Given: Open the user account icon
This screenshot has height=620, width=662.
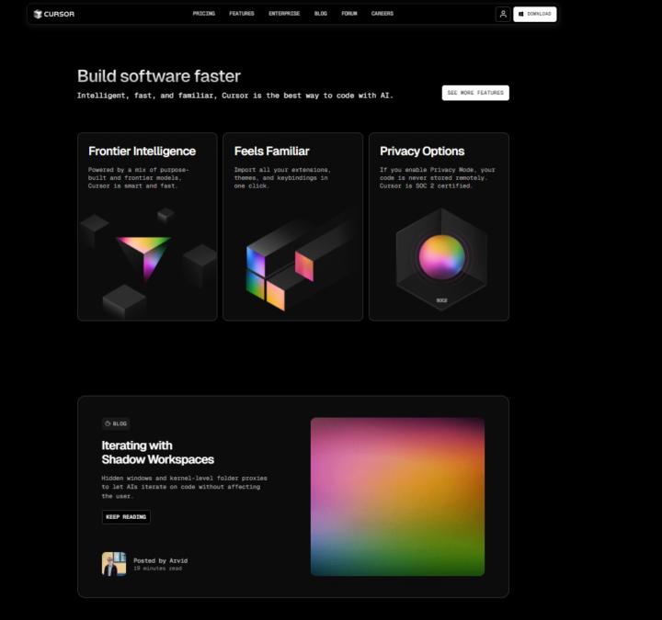Looking at the screenshot, I should coord(502,14).
